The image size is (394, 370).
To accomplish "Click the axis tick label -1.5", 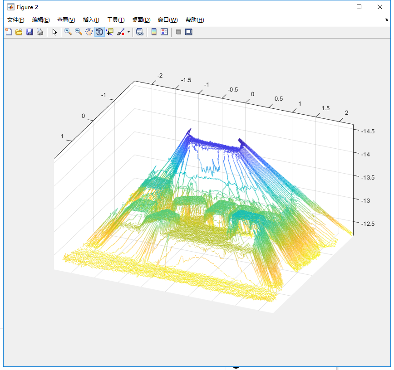I will pyautogui.click(x=186, y=80).
